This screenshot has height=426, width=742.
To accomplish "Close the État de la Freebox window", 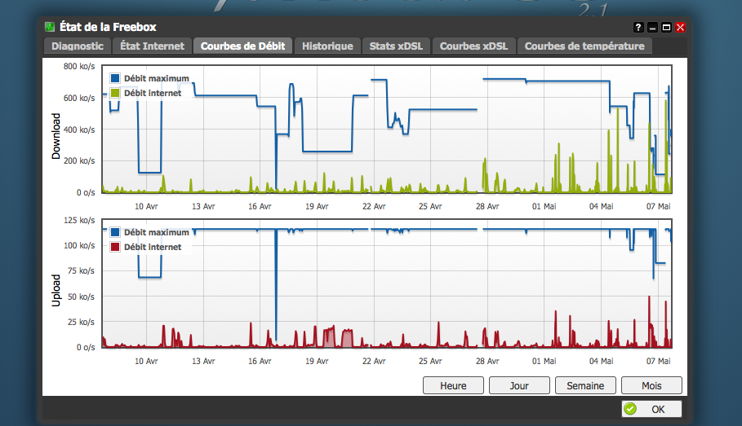I will click(681, 28).
